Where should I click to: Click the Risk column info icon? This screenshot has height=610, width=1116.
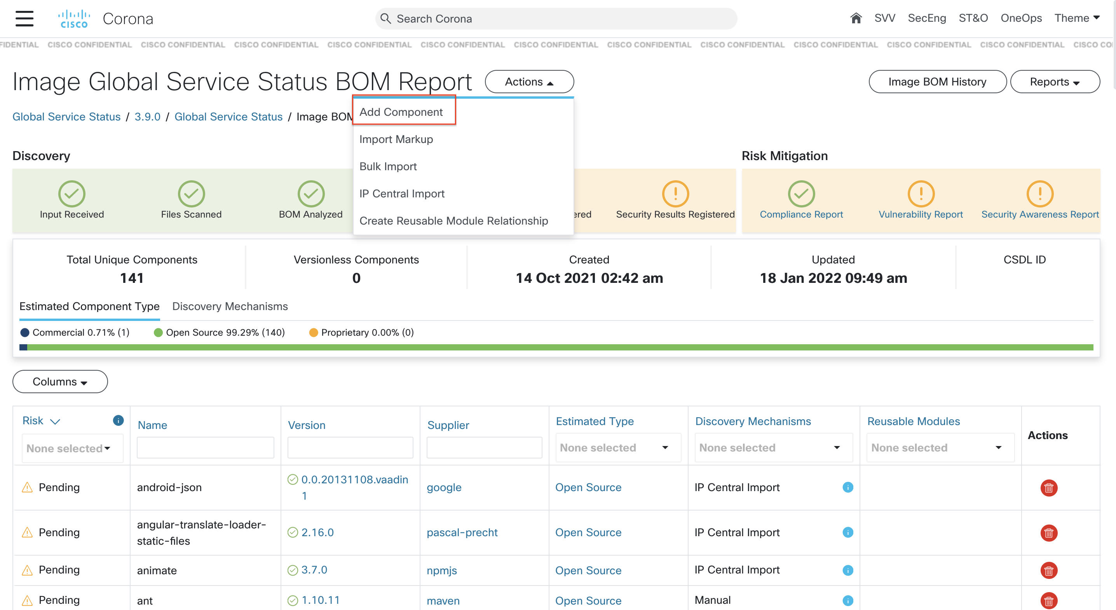pos(118,420)
